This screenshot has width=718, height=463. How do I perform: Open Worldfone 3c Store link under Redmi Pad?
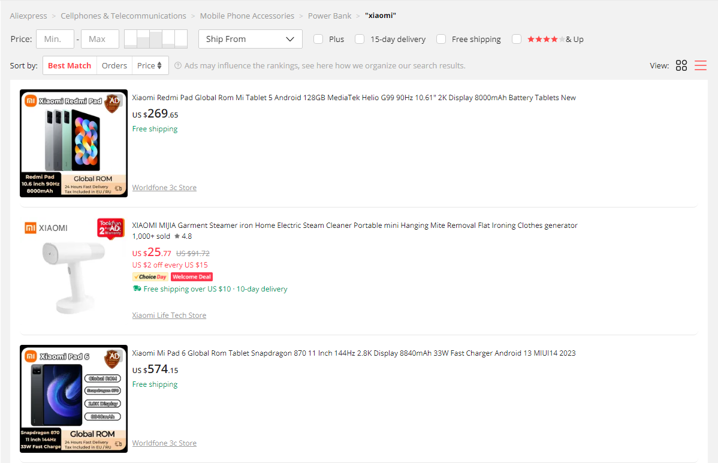pos(164,188)
